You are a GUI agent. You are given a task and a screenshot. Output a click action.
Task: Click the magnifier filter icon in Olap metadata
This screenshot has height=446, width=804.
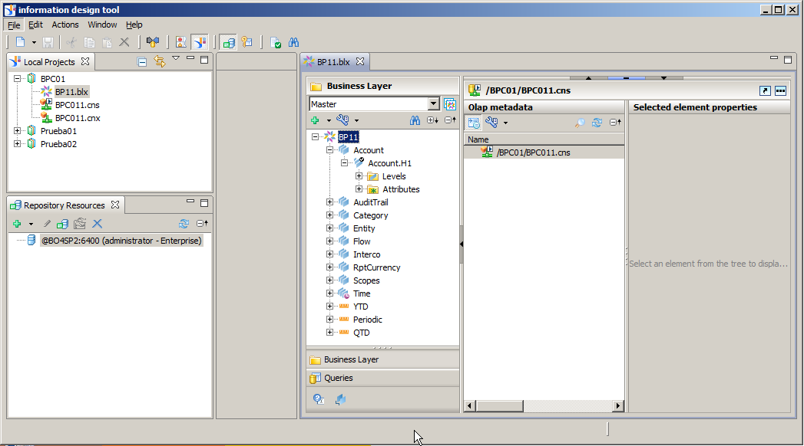tap(580, 123)
